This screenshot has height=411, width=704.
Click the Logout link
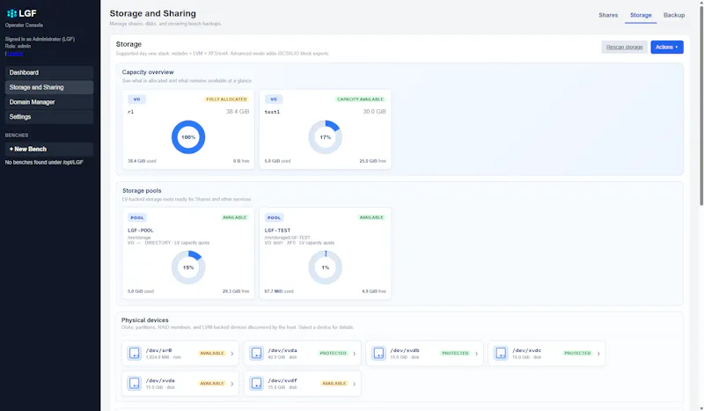tap(15, 54)
